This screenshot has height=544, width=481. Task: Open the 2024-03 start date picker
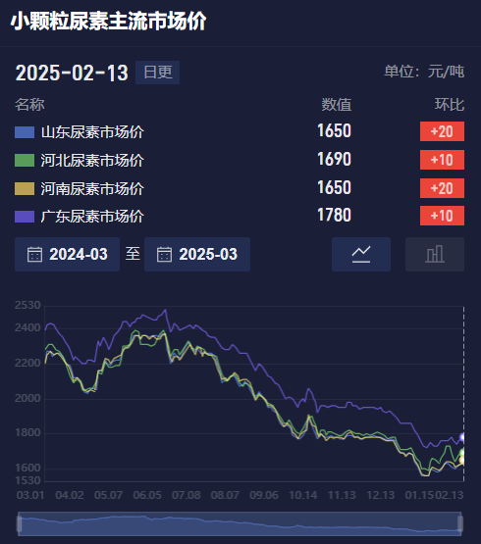[67, 254]
